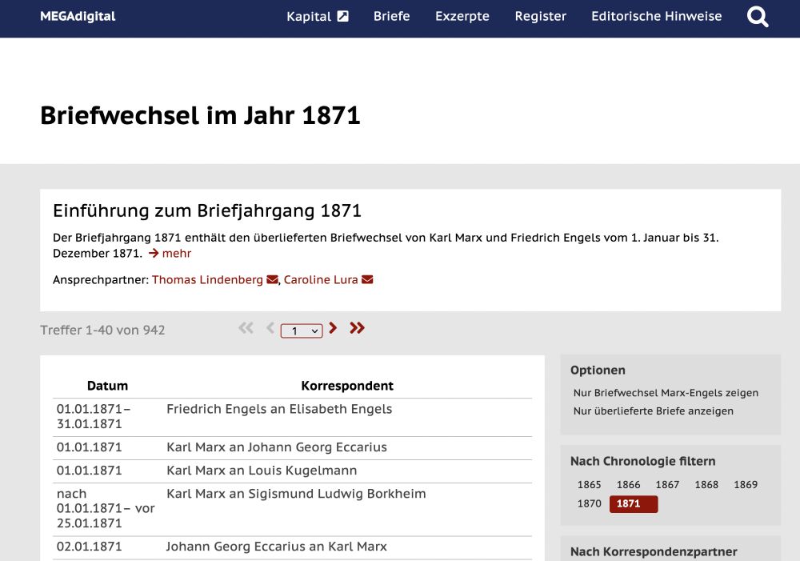This screenshot has width=800, height=561.
Task: Click Thomas Lindenberg contact link
Action: (x=207, y=280)
